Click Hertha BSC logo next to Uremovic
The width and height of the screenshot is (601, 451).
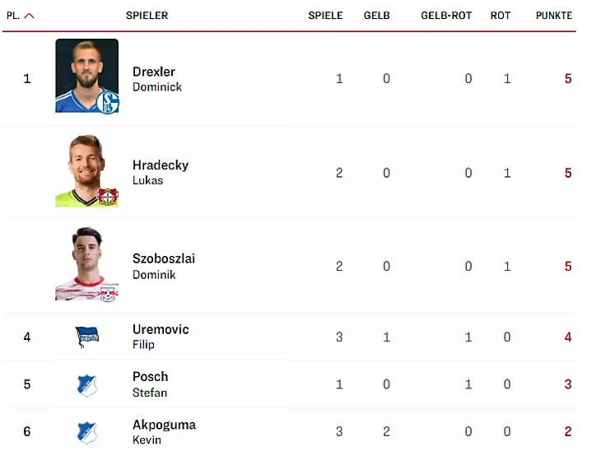(x=86, y=337)
